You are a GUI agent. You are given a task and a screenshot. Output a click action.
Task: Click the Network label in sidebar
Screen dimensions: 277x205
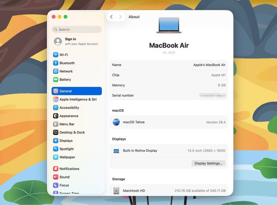pos(66,71)
